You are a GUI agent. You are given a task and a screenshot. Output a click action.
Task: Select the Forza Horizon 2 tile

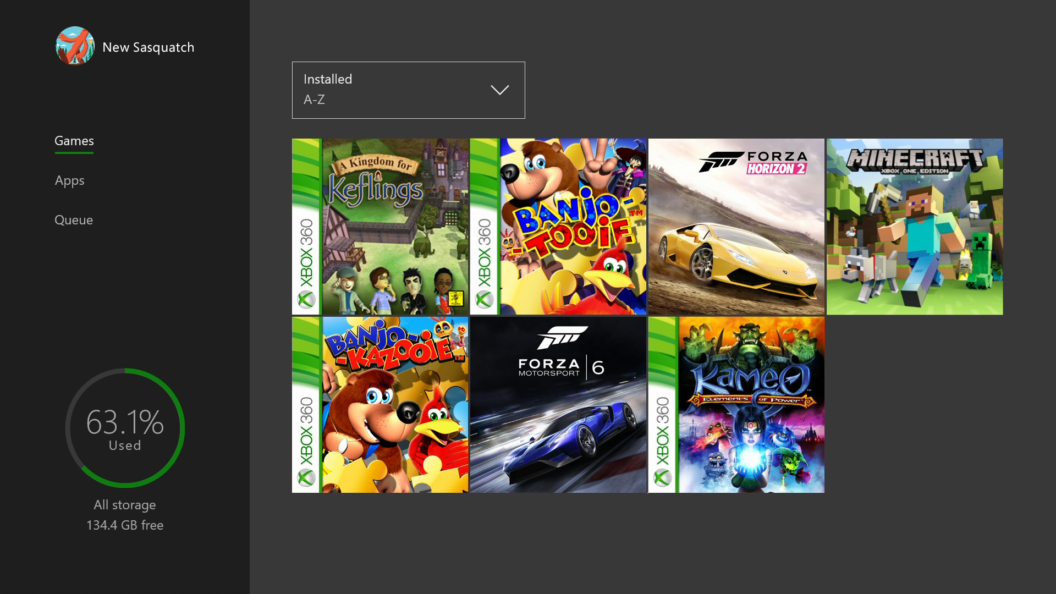[x=736, y=227]
